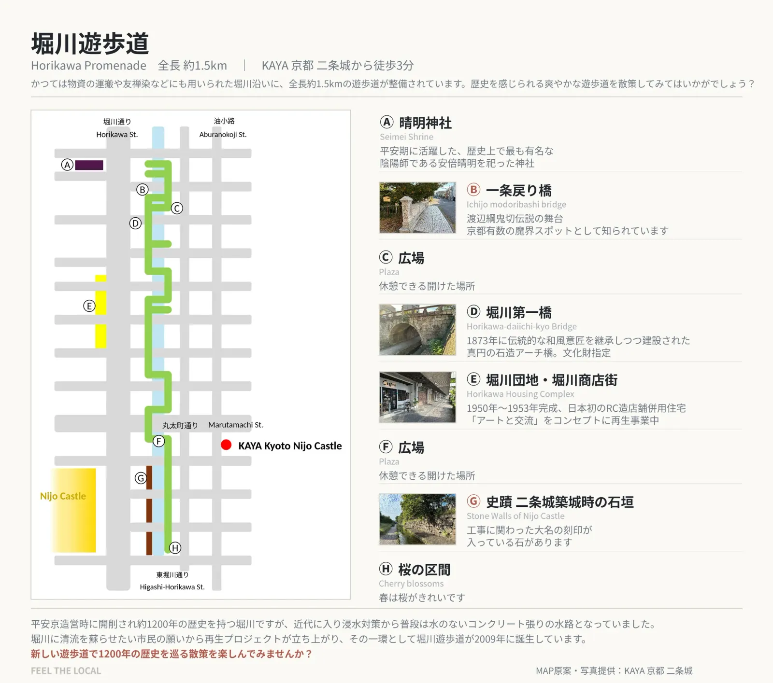The width and height of the screenshot is (773, 683).
Task: Click the Nijo Castle label on the yellow block
Action: [x=63, y=496]
